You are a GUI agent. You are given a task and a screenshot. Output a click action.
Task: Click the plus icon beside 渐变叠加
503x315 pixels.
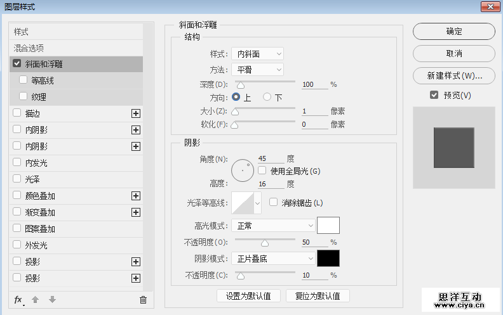(135, 212)
